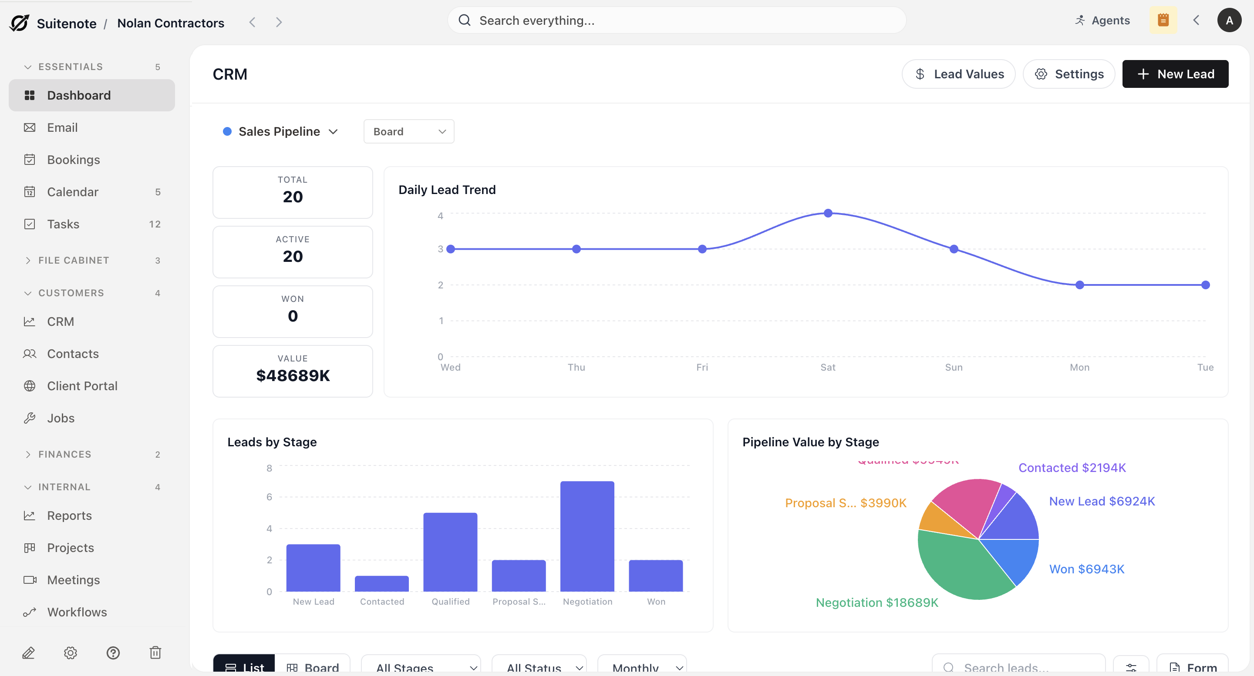Collapse the right panel with the chevron
This screenshot has height=676, width=1254.
(1197, 20)
